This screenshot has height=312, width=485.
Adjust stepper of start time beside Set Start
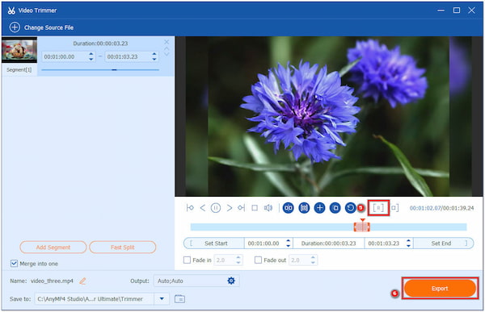[x=289, y=243]
